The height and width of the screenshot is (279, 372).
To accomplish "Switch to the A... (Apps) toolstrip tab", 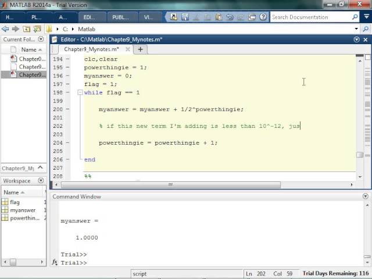I will tap(64, 17).
